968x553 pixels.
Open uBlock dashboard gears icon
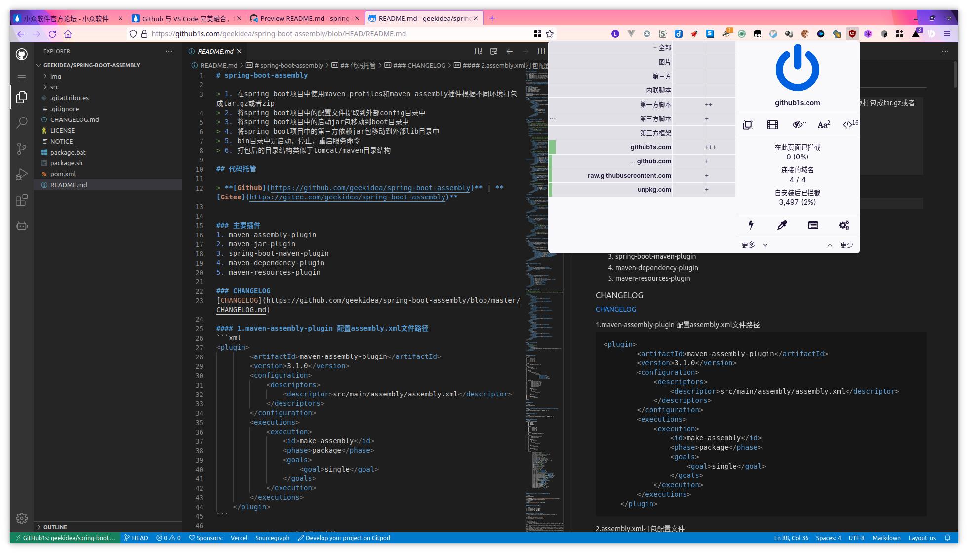click(844, 225)
